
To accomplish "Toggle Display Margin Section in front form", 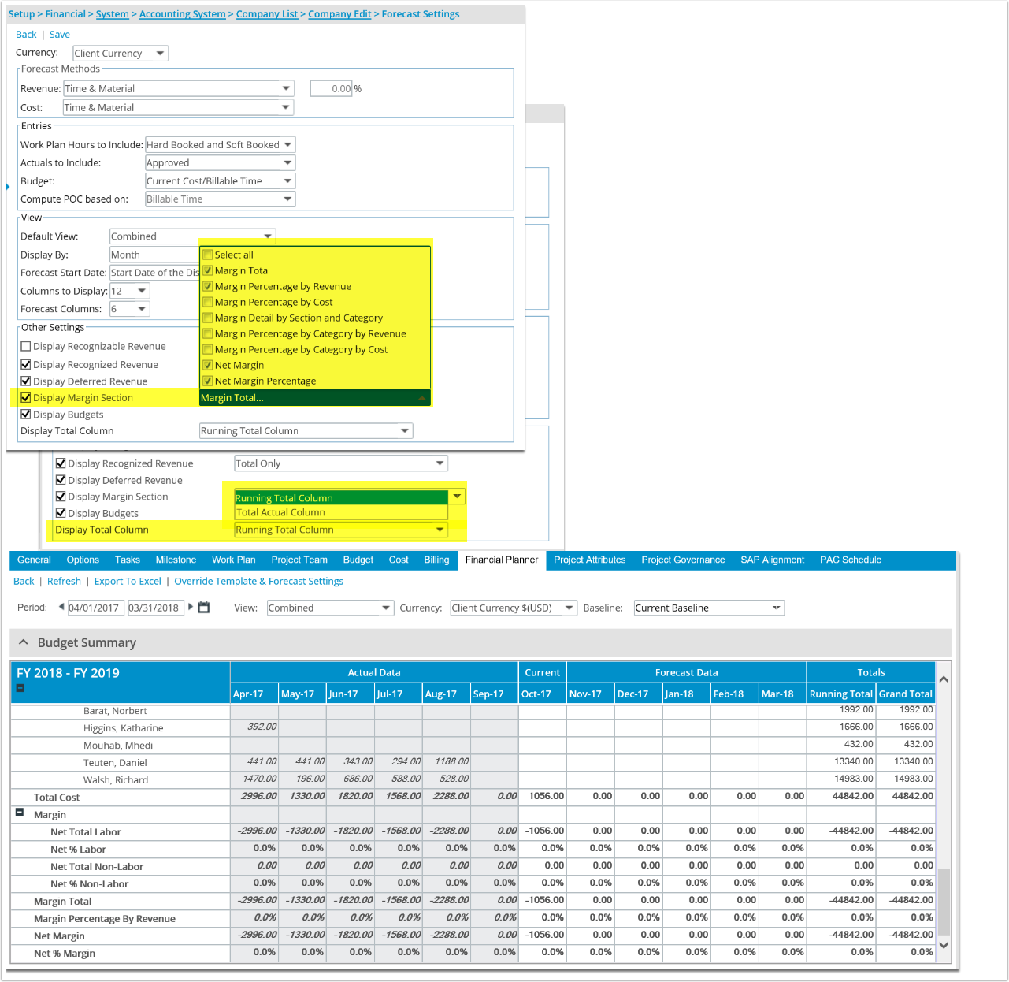I will (x=26, y=397).
